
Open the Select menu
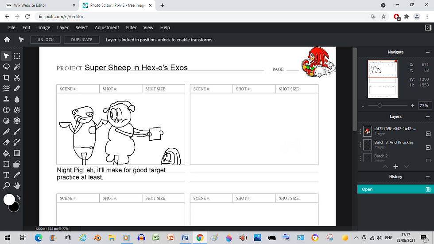point(81,27)
